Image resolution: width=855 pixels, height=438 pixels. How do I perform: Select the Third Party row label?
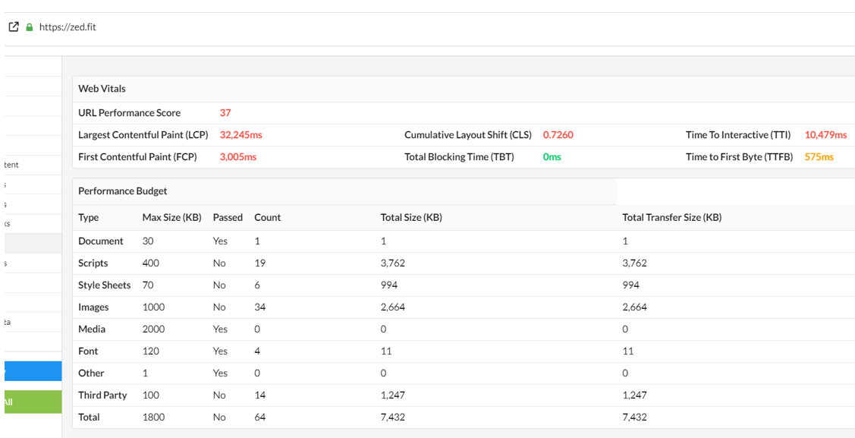(x=102, y=395)
